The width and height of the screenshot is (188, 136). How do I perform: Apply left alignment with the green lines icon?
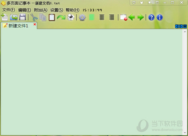[92, 17]
